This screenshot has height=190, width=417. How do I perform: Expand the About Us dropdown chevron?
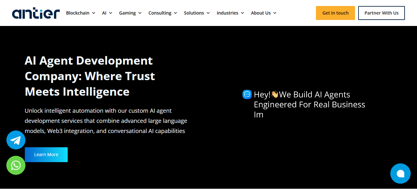pos(275,13)
